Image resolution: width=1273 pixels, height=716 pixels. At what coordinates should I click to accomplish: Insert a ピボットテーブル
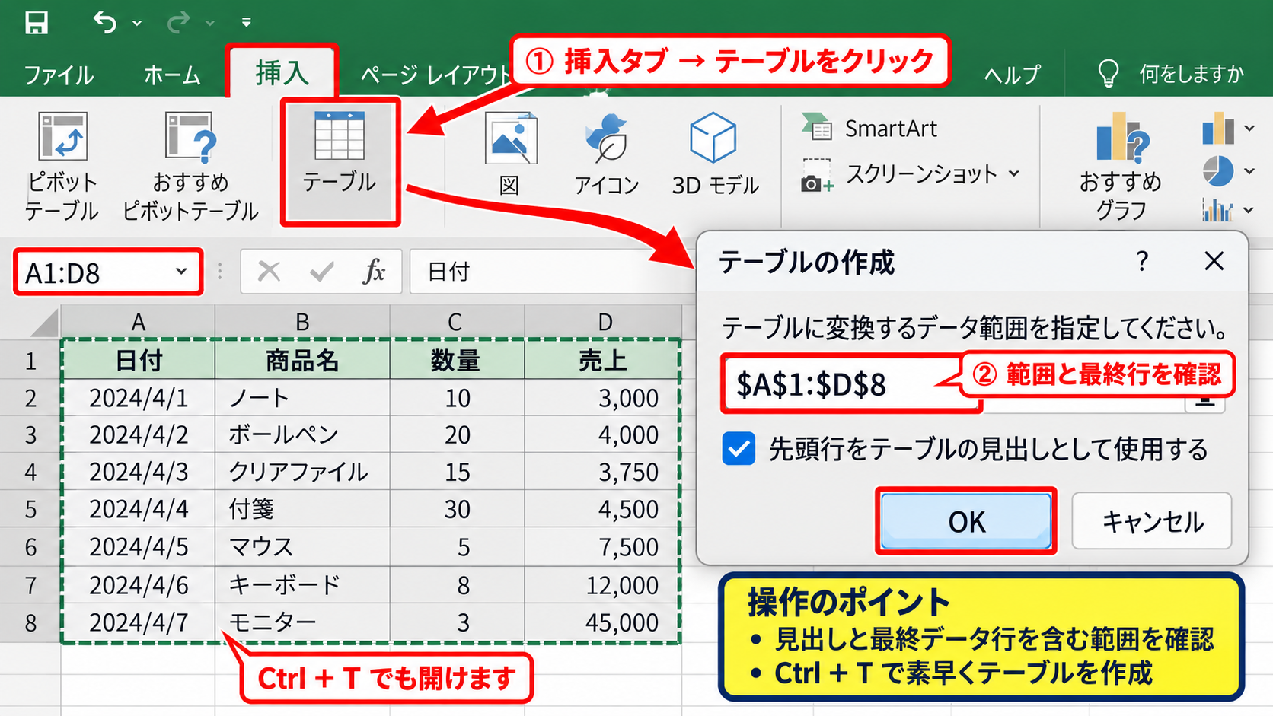(62, 167)
